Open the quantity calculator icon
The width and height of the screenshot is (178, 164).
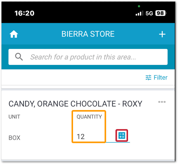(x=122, y=136)
